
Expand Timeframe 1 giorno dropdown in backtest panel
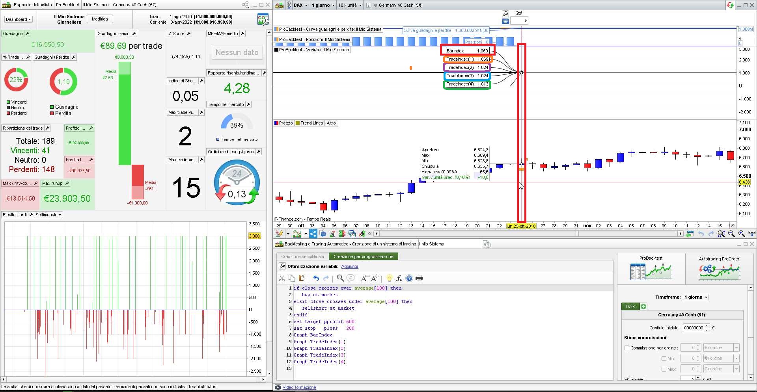click(x=696, y=297)
